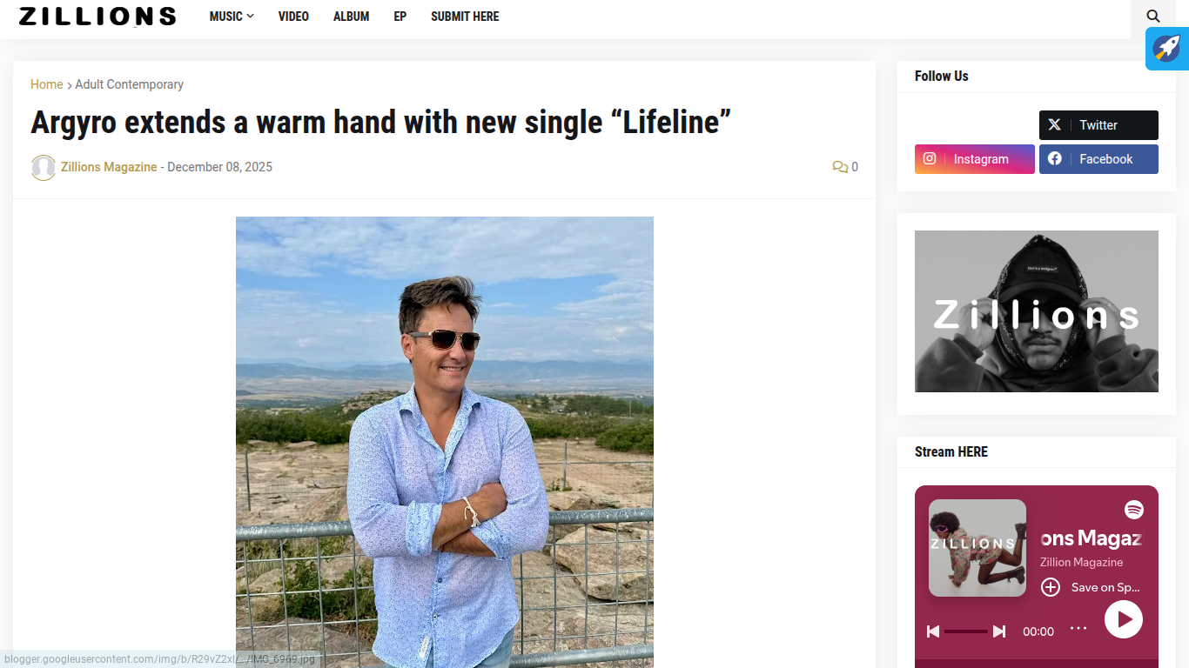
Task: Expand the MUSIC dropdown menu
Action: (232, 17)
